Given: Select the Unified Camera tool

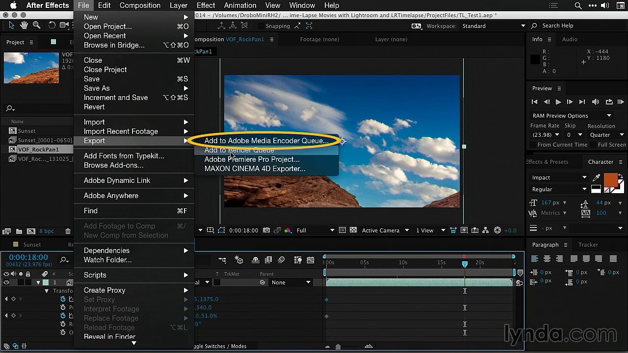Looking at the screenshot, I should (65, 25).
